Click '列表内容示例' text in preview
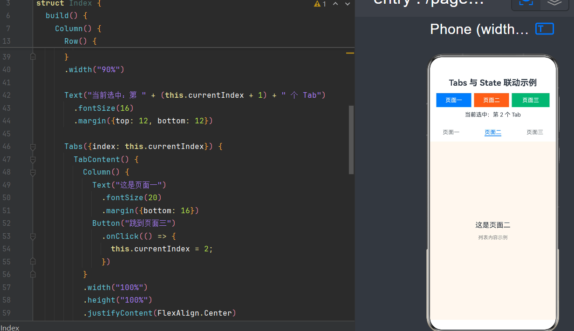Viewport: 574px width, 331px height. [493, 237]
